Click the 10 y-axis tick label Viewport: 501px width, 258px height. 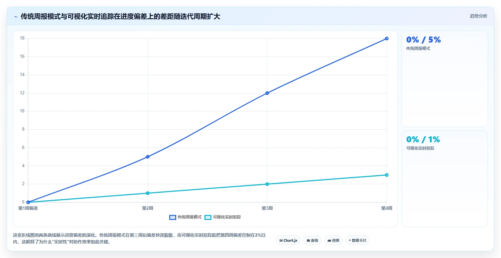(x=22, y=111)
